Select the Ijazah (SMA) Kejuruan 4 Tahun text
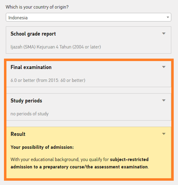The image size is (178, 185). click(x=55, y=47)
